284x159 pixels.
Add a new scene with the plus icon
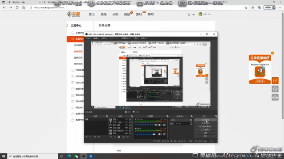(x=87, y=137)
